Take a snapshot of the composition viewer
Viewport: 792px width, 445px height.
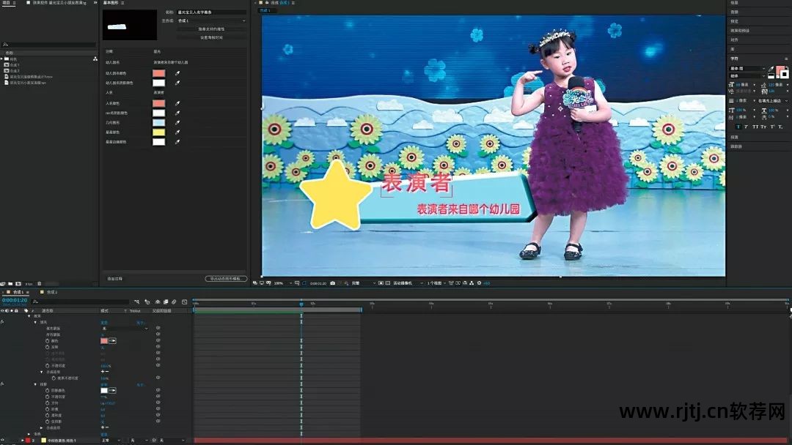332,282
